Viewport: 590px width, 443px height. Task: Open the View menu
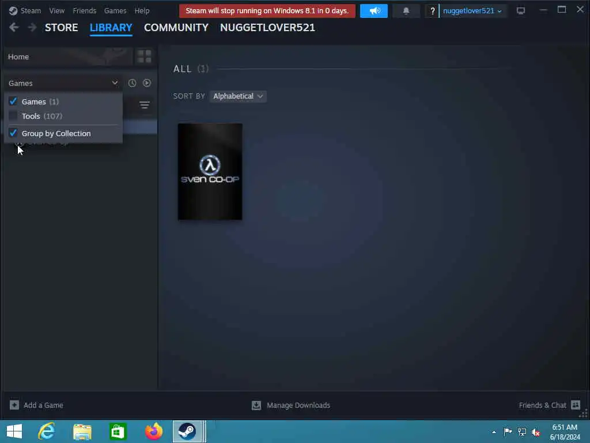[x=57, y=10]
